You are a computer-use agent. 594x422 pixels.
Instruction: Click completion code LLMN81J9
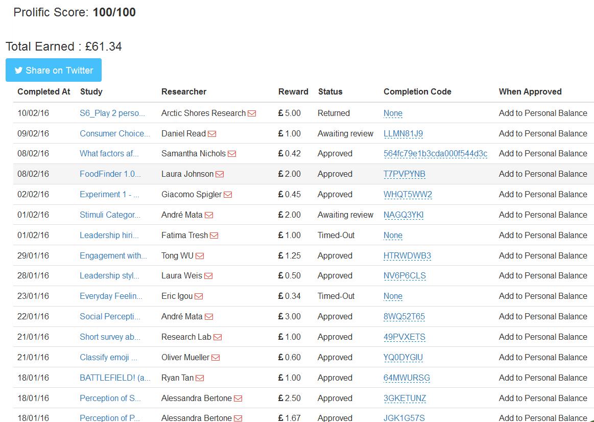click(x=403, y=134)
